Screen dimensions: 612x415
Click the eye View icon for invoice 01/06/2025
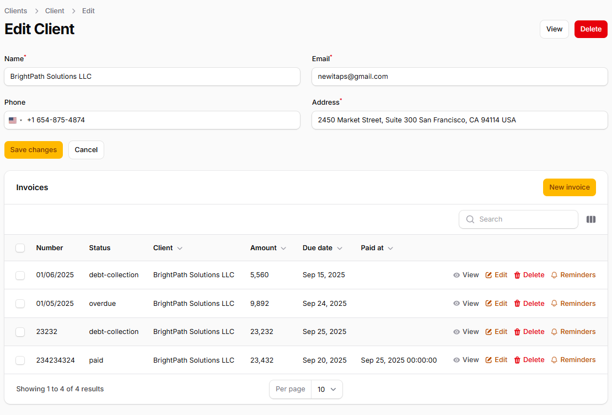click(457, 275)
